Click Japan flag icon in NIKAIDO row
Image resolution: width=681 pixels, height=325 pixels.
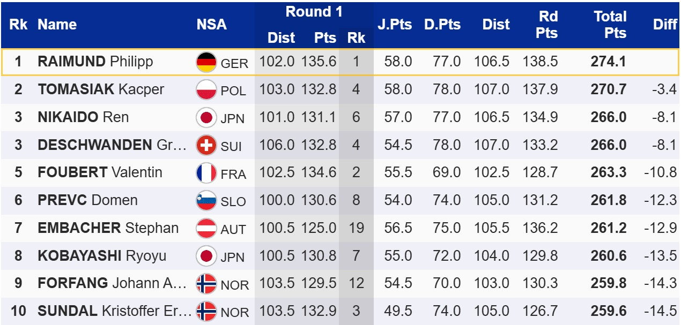point(206,117)
